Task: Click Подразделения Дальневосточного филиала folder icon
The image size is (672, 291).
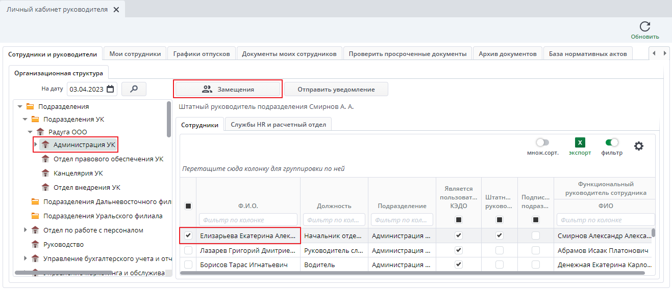Action: point(35,202)
